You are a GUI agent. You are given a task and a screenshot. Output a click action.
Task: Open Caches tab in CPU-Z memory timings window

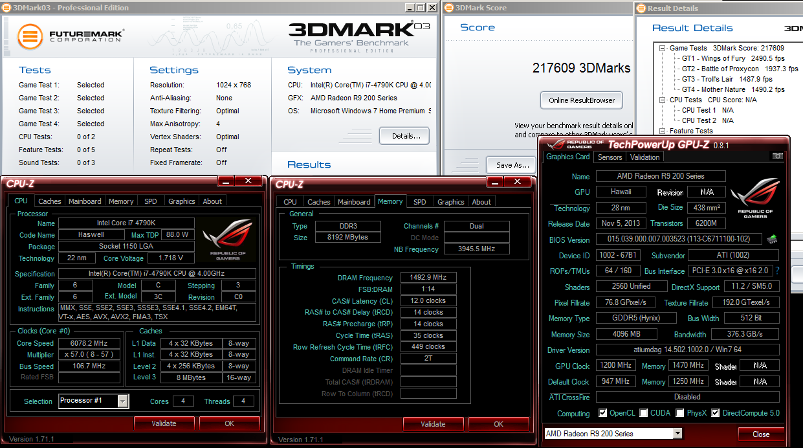pos(318,202)
